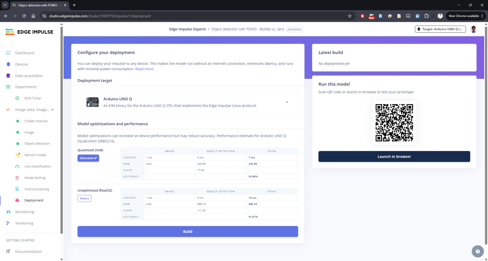This screenshot has height=261, width=488.
Task: Click Launch in browser button
Action: point(394,157)
